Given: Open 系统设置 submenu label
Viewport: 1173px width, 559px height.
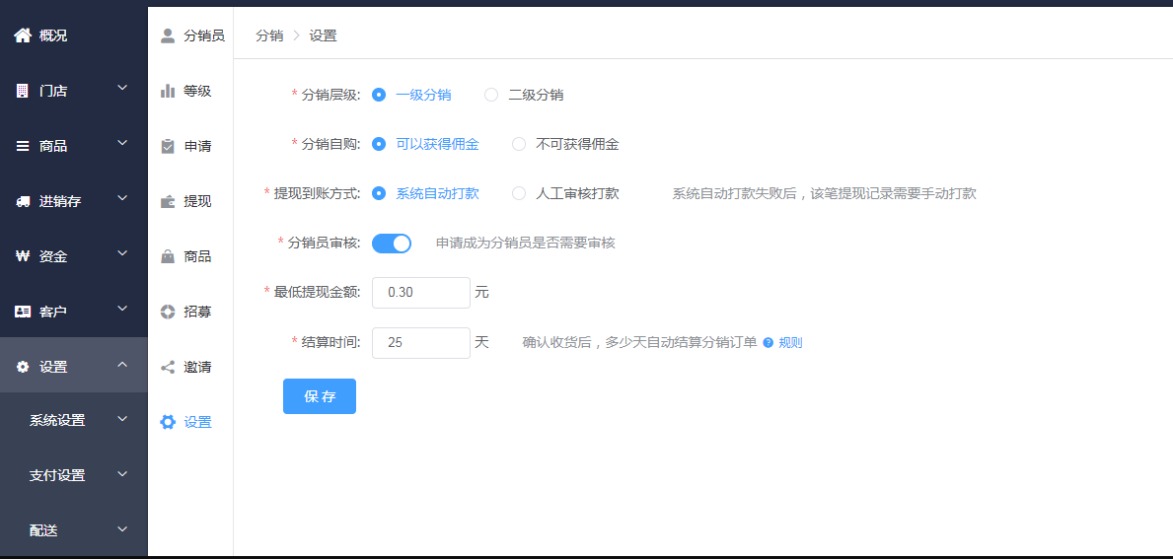Looking at the screenshot, I should (x=57, y=420).
